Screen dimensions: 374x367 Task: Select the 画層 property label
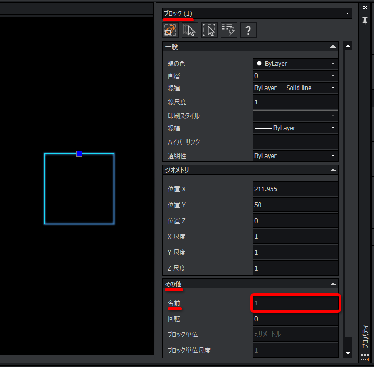[x=174, y=76]
